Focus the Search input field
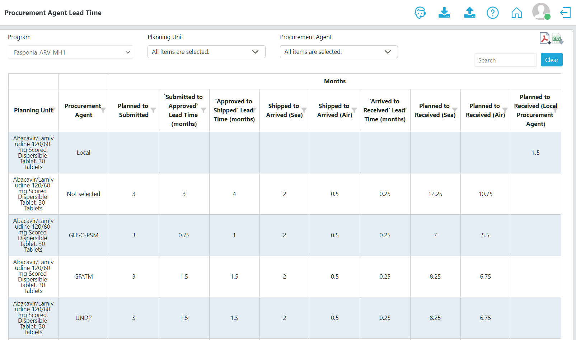The image size is (576, 340). click(x=505, y=60)
